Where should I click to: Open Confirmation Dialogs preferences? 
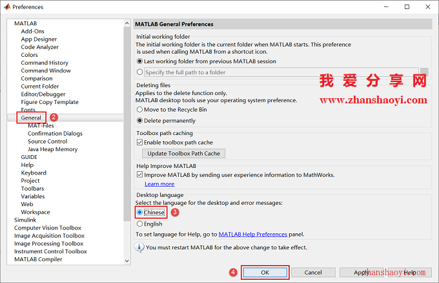55,133
